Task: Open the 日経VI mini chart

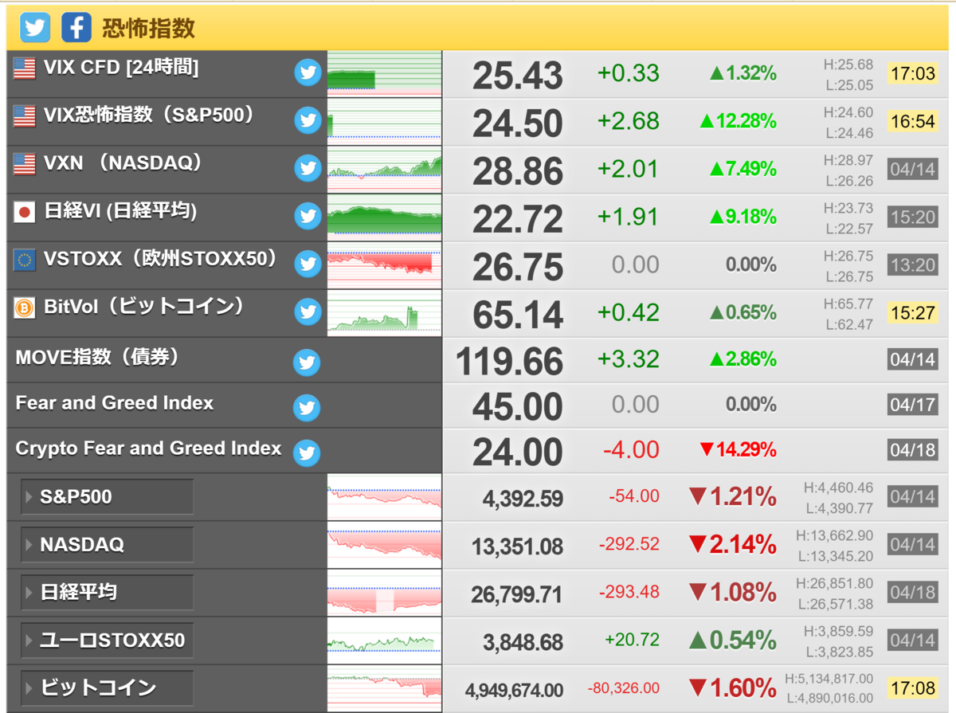Action: click(x=385, y=217)
